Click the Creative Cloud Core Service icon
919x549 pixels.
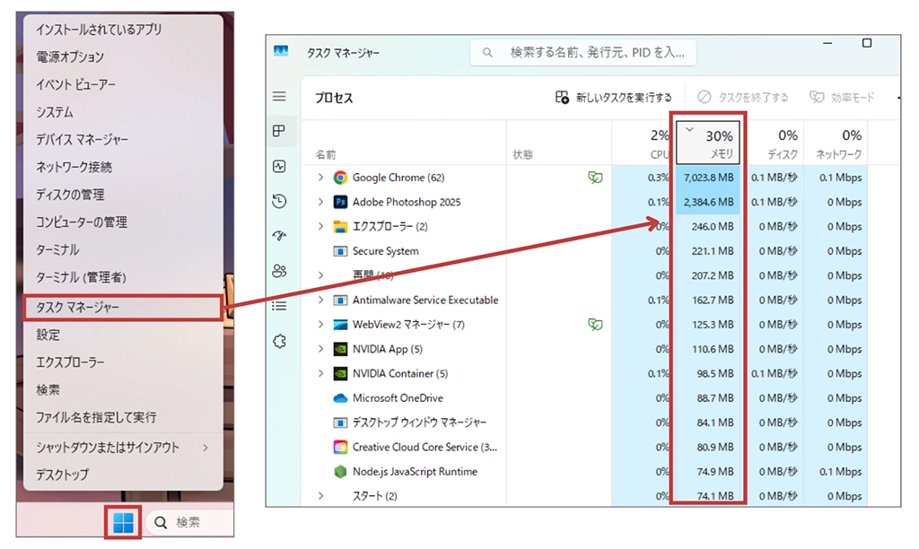[x=340, y=447]
